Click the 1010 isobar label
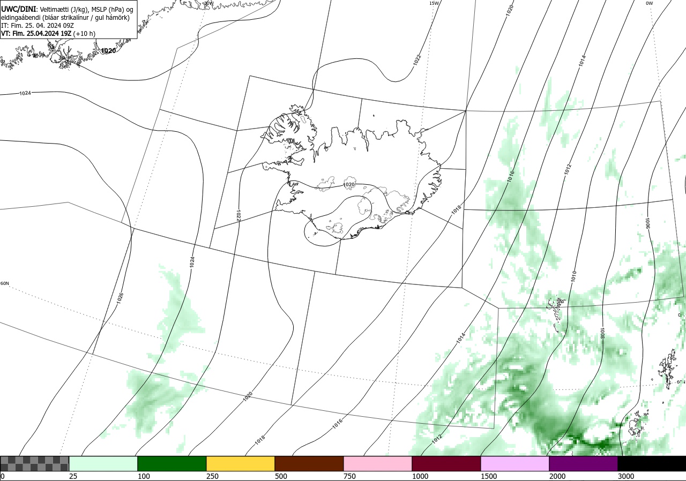 [x=573, y=276]
